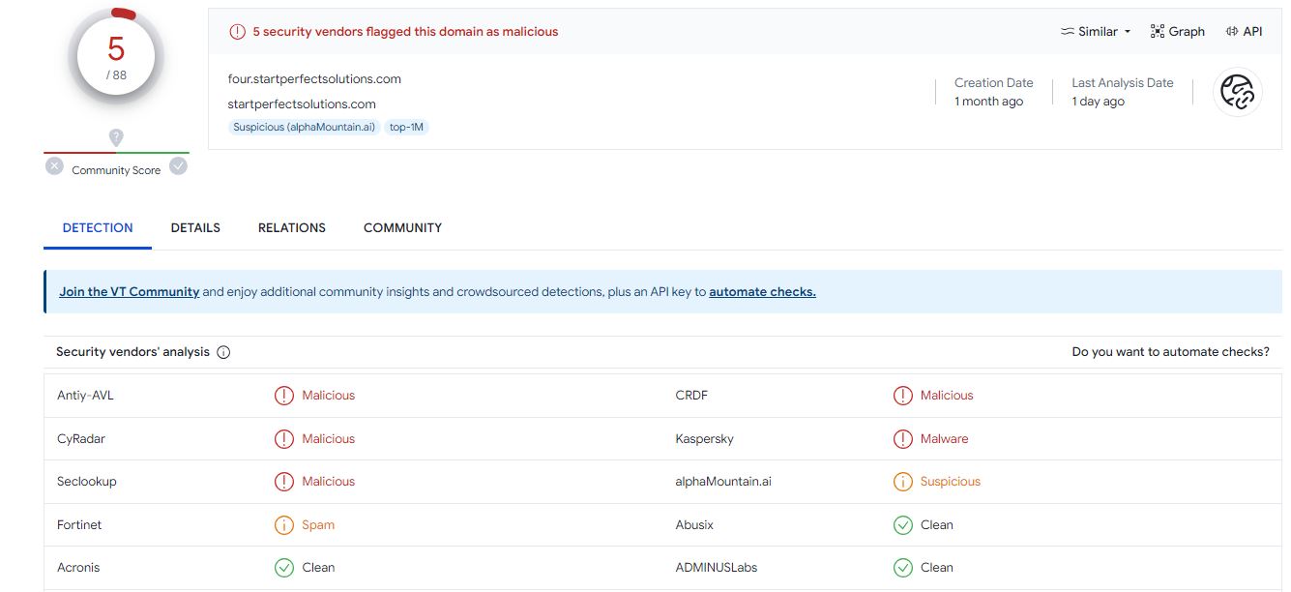Click the CRDF vendor name
Image resolution: width=1291 pixels, height=592 pixels.
click(x=692, y=396)
